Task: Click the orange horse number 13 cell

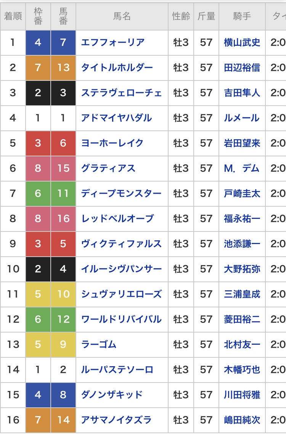Action: [63, 68]
